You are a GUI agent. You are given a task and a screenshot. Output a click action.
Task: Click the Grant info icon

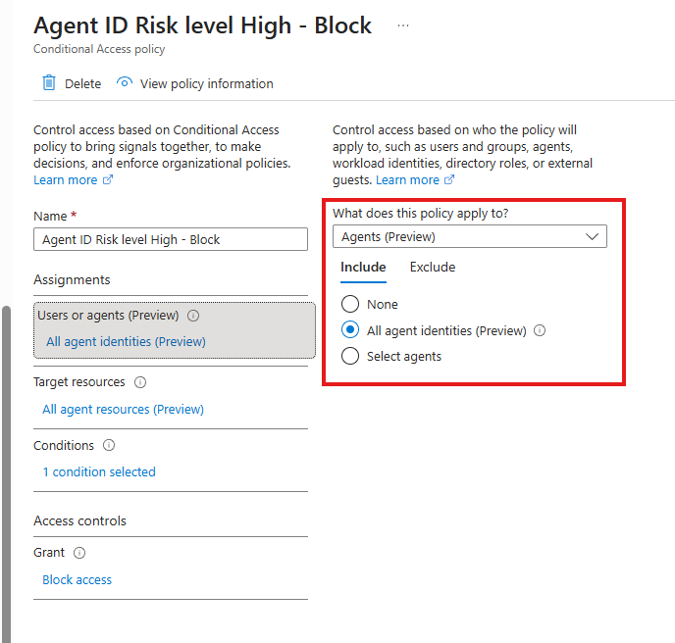pos(79,553)
